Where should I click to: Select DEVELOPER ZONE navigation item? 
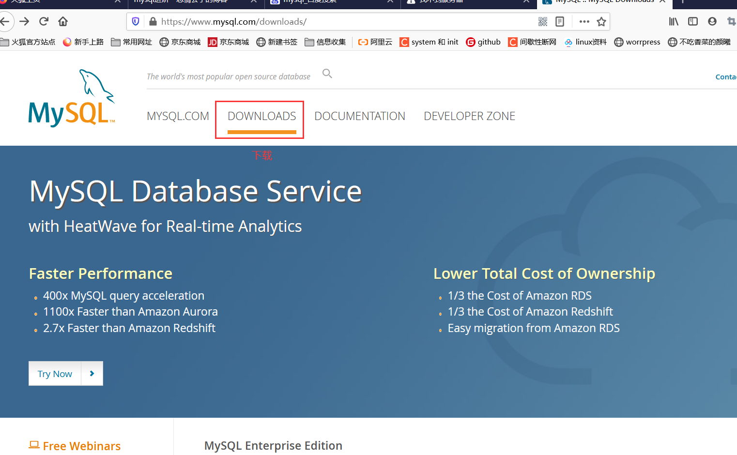tap(469, 116)
